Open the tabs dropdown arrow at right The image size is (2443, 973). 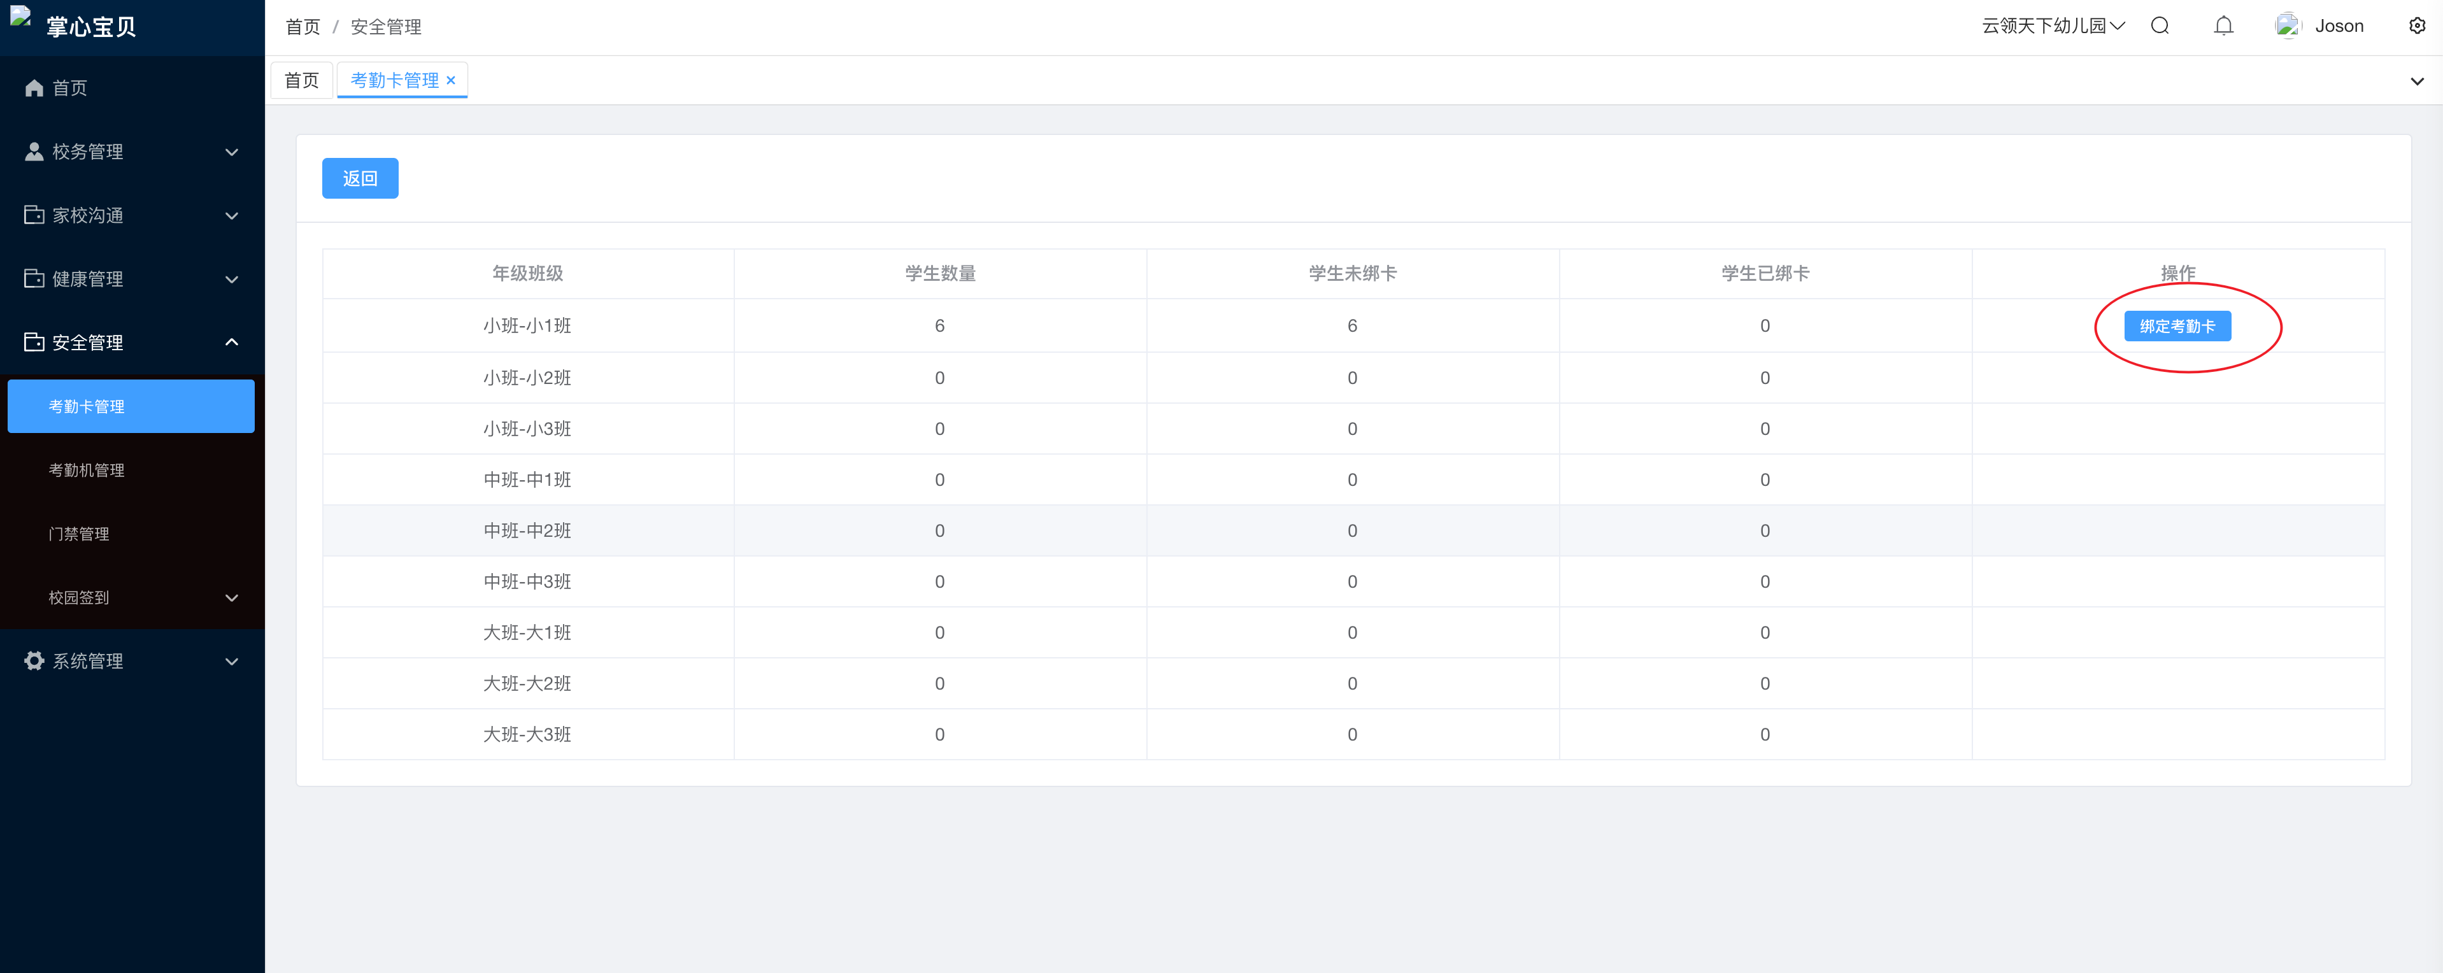coord(2418,81)
